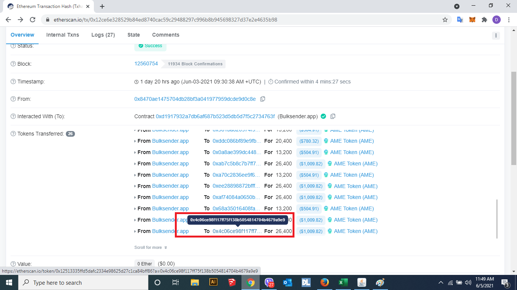Open the Chrome profile avatar D
The image size is (517, 290).
click(497, 20)
